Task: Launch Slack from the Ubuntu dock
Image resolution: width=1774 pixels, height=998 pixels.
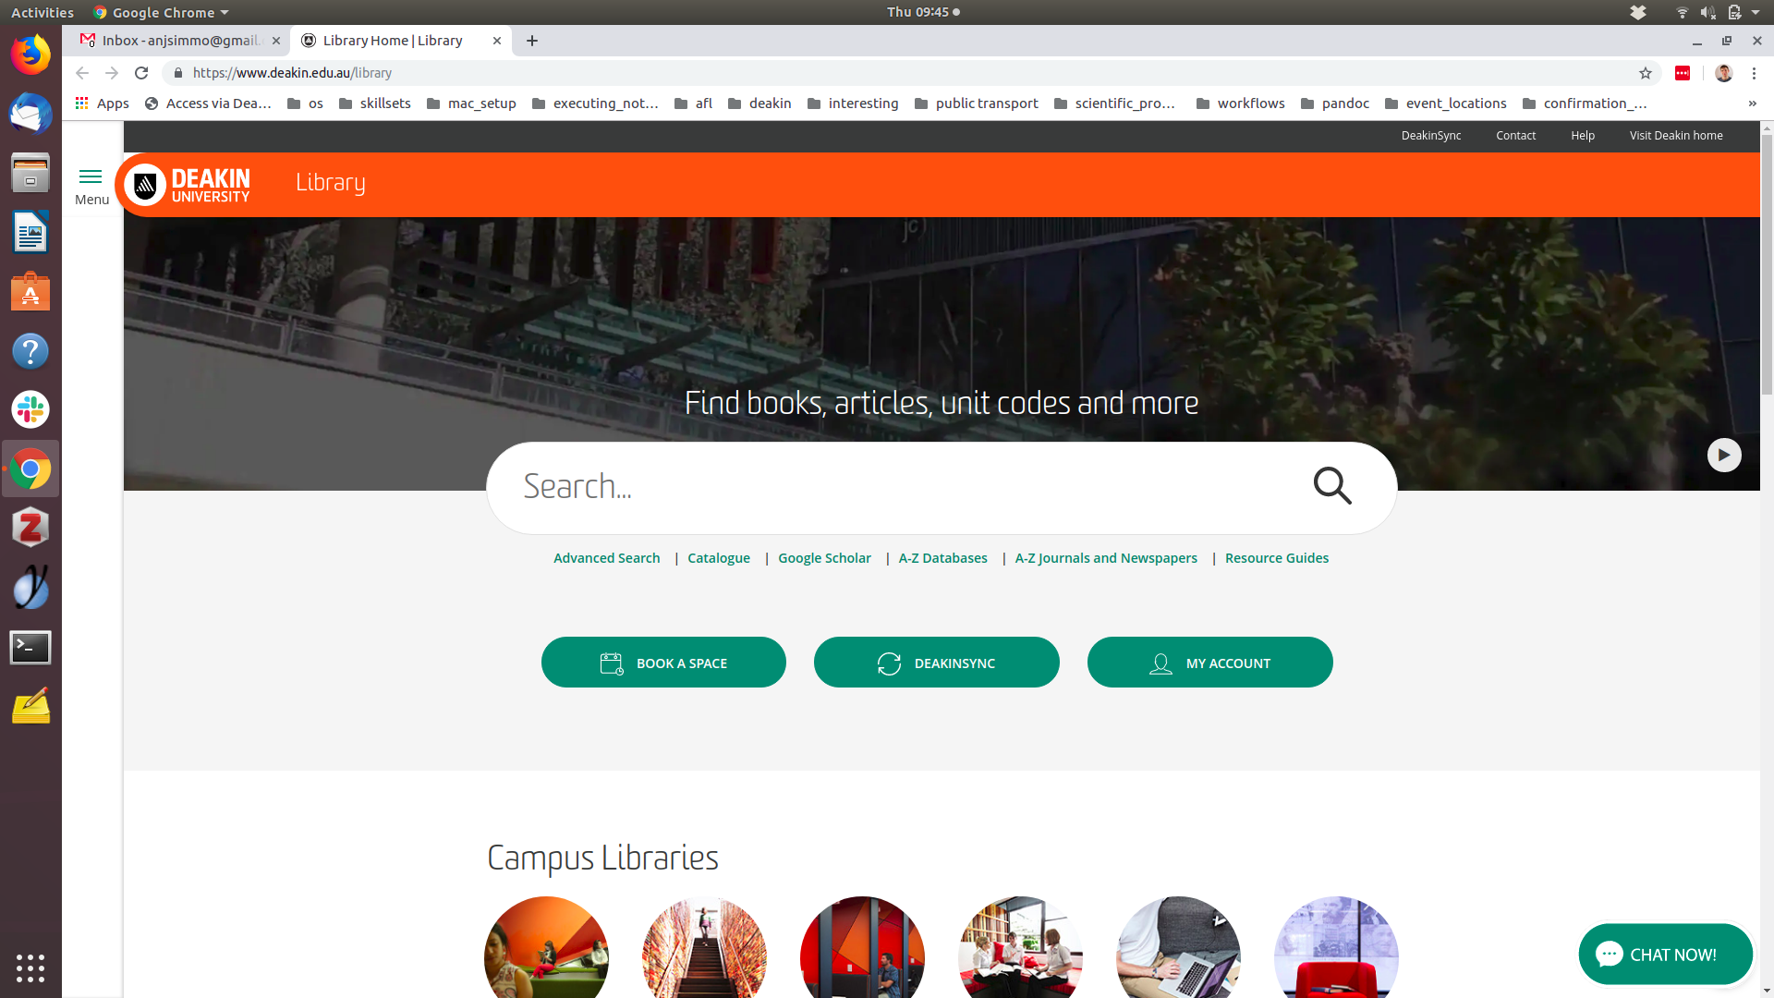Action: (30, 409)
